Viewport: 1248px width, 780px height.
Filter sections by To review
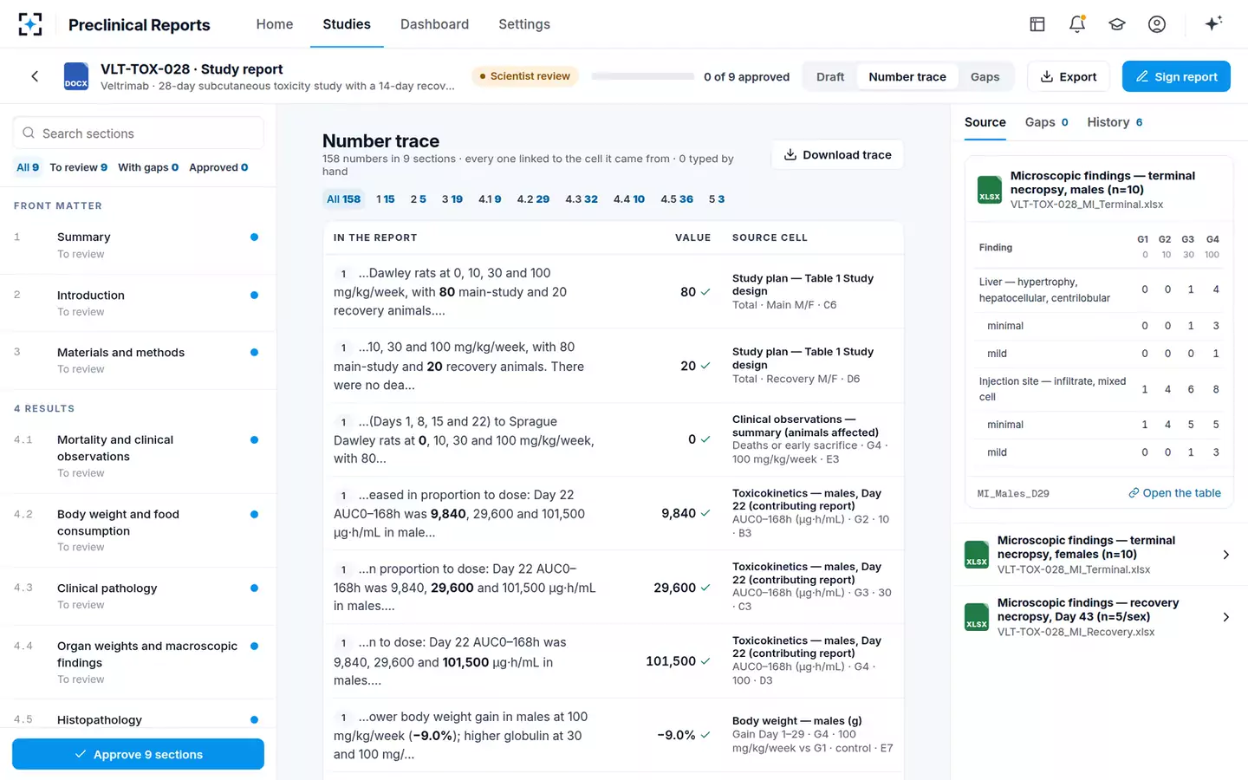79,167
